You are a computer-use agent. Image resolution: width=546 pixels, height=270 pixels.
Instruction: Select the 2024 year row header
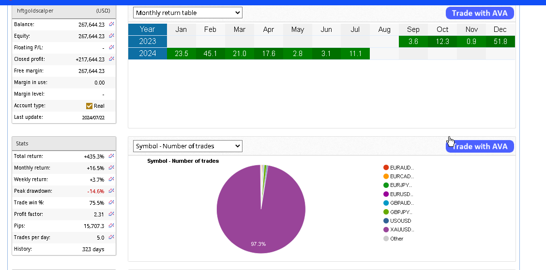click(147, 53)
